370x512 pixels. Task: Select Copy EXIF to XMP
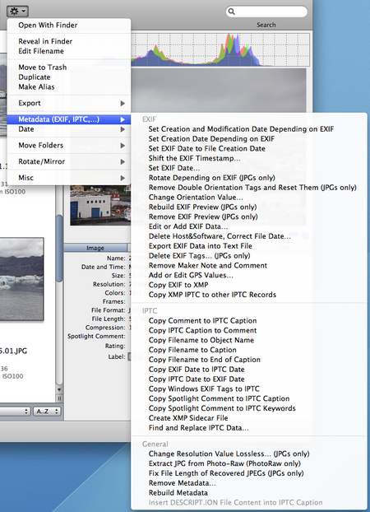pyautogui.click(x=249, y=285)
